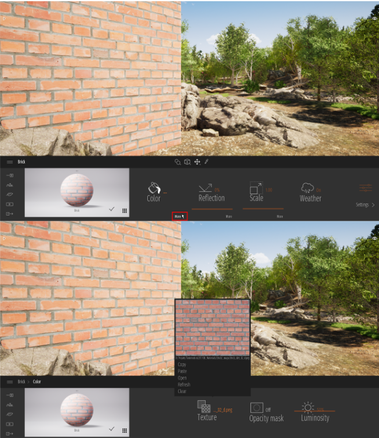Click Clear in the texture context menu
The height and width of the screenshot is (438, 379).
[182, 392]
